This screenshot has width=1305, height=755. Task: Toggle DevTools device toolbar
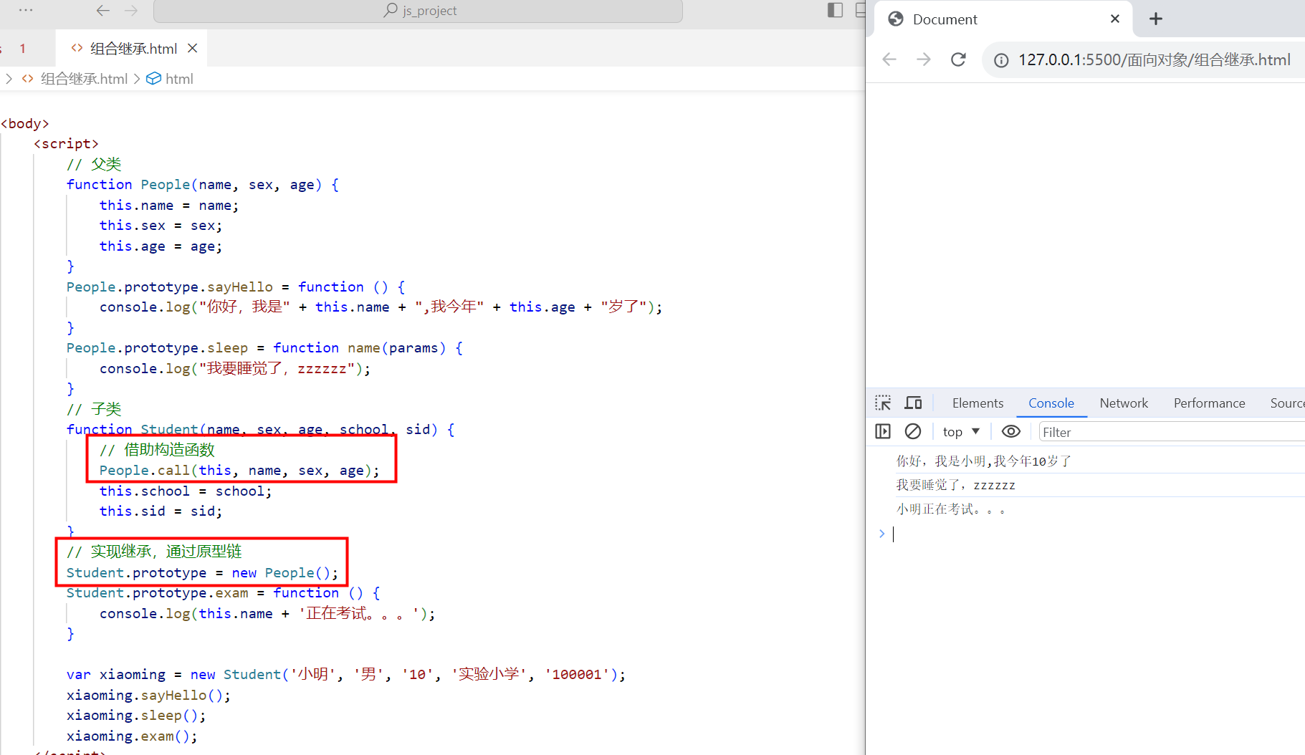point(913,403)
